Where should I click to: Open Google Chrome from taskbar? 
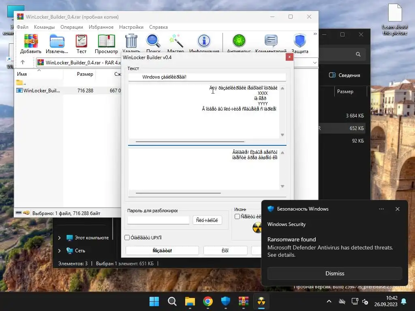208,301
